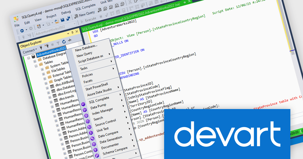303x159 pixels.
Task: Click the Open File folder icon
Action: (x=56, y=22)
